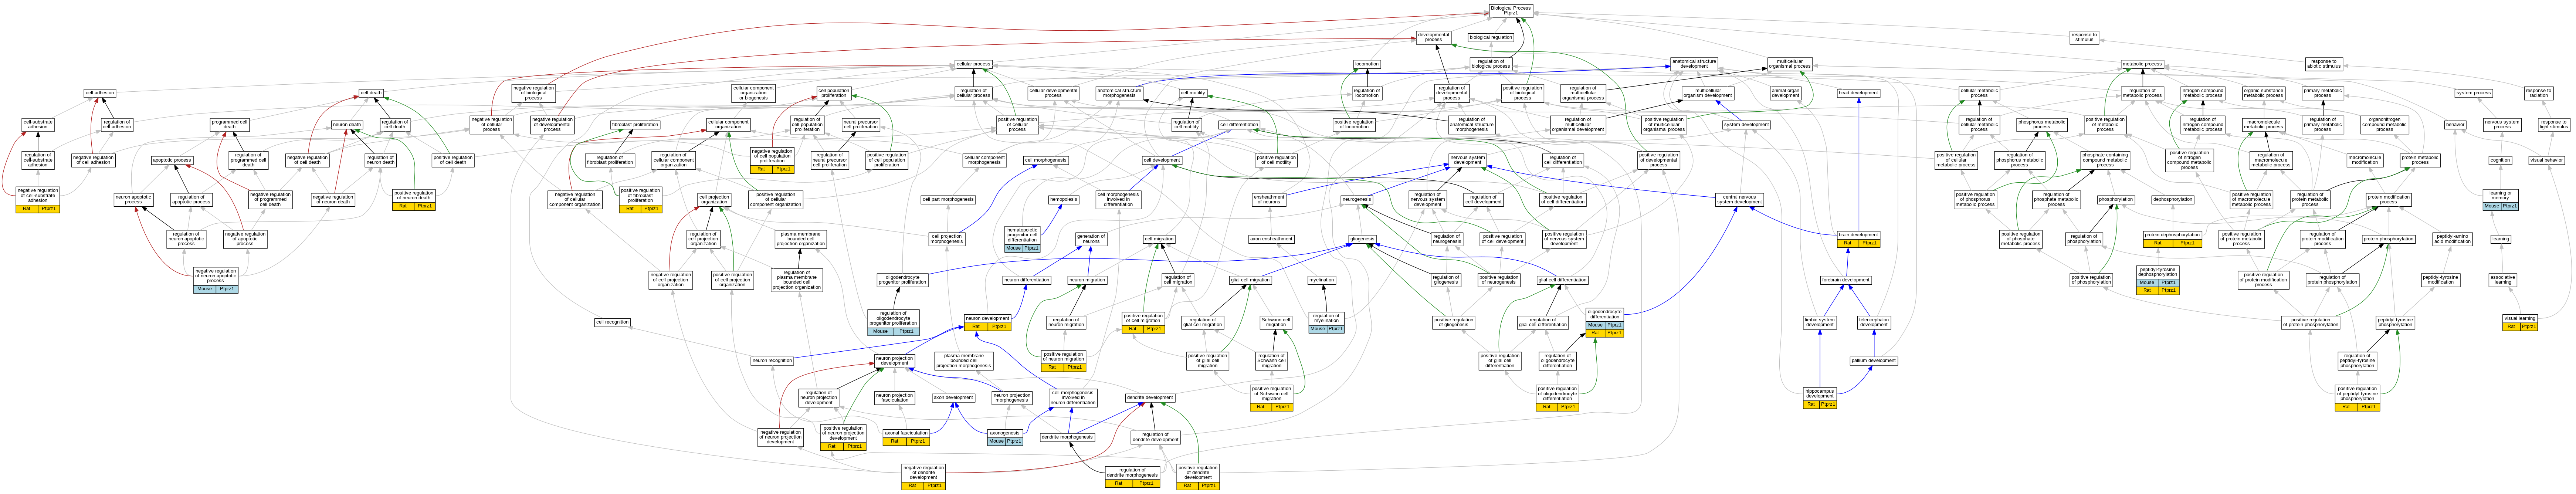This screenshot has width=2576, height=494.
Task: Select the 'neuron death' node
Action: click(x=347, y=125)
